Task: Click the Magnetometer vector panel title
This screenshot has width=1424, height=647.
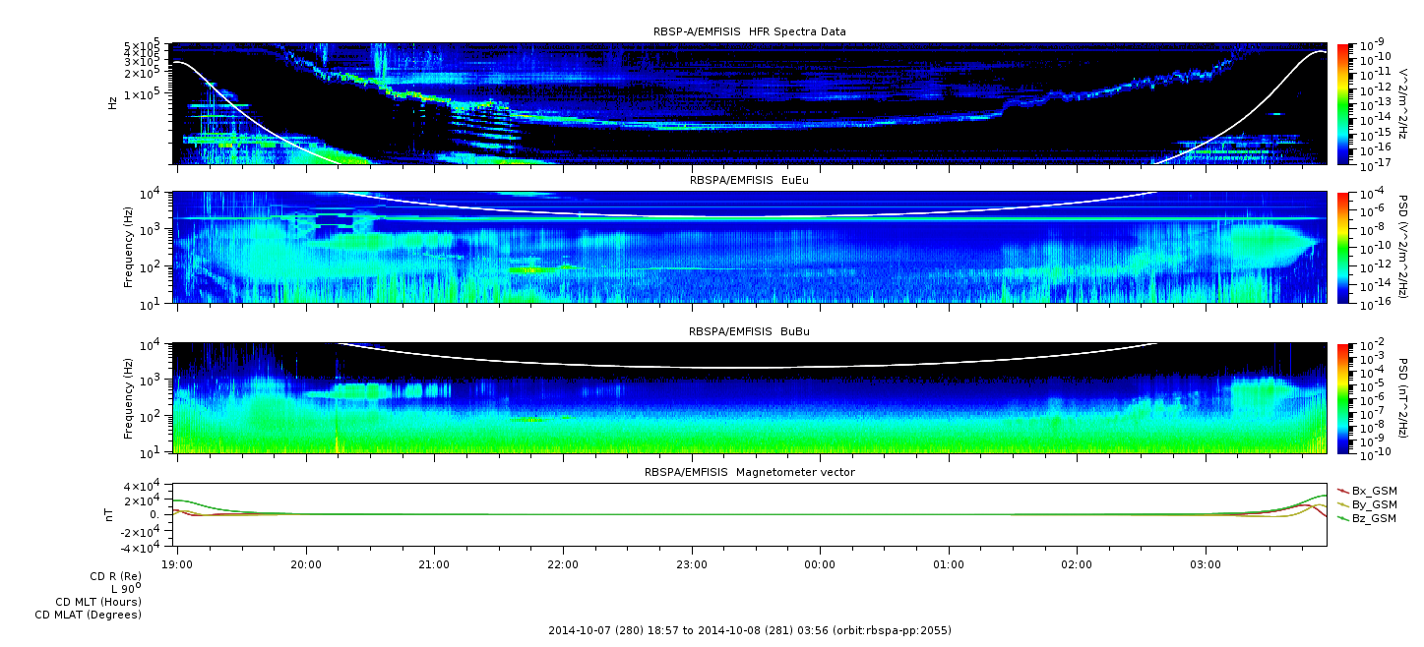Action: pos(749,472)
